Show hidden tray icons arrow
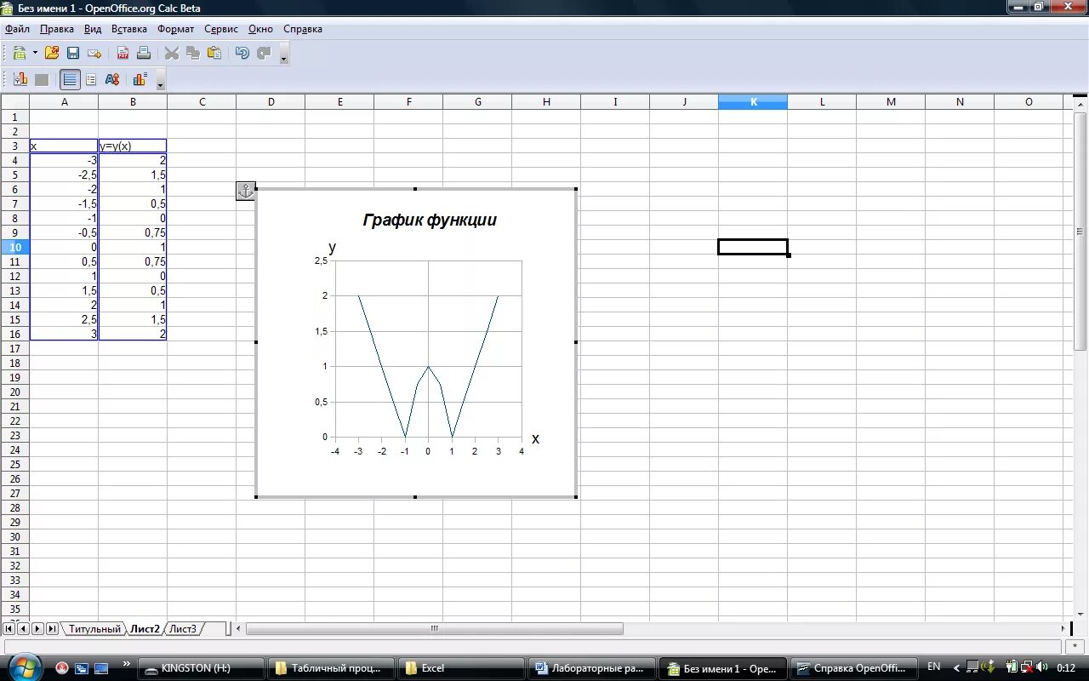 point(957,667)
